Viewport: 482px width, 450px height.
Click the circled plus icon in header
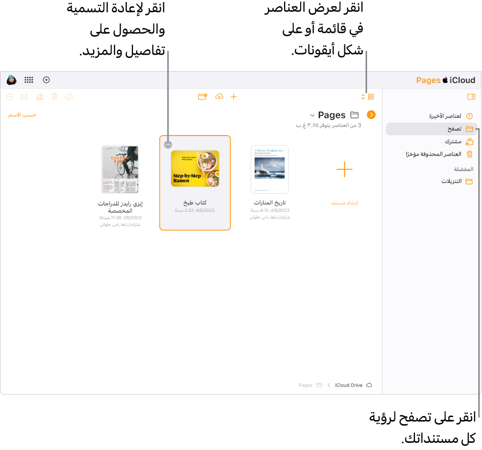[x=46, y=80]
